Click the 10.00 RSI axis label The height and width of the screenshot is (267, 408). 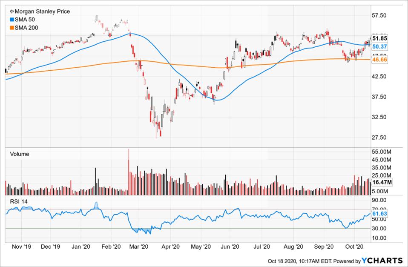click(379, 238)
